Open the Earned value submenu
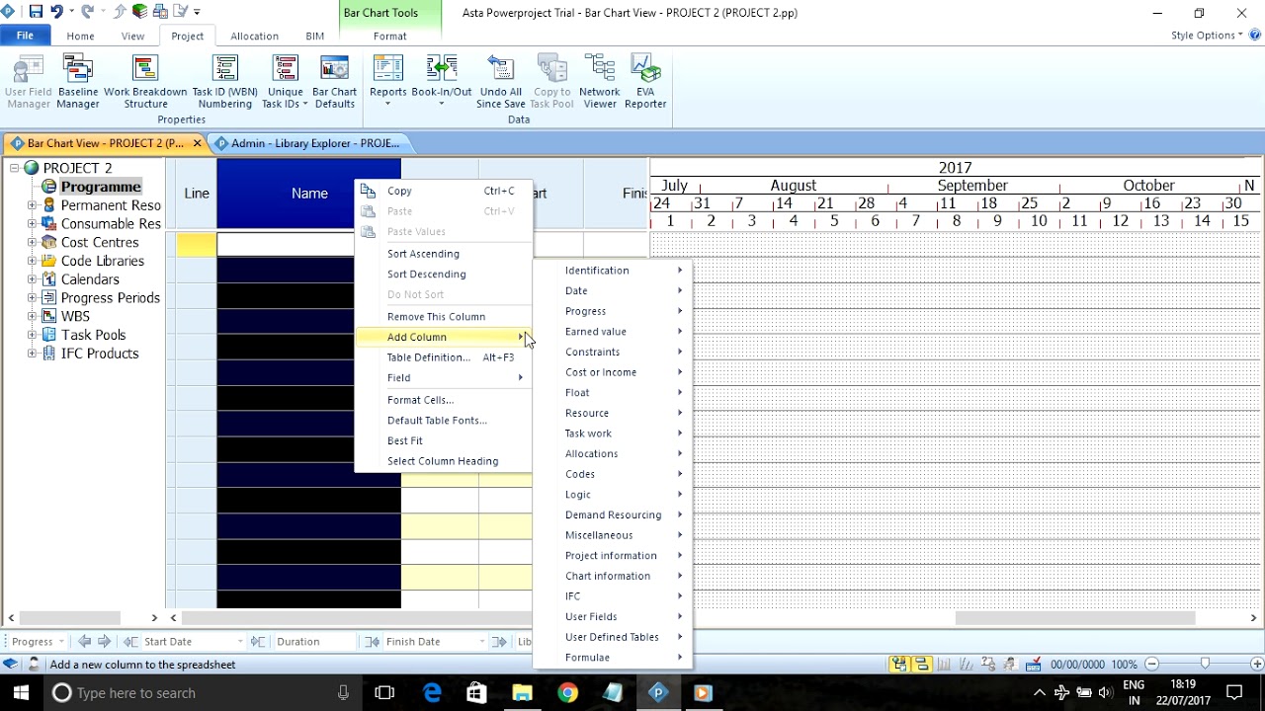Screen dimensions: 1265x711 pos(613,332)
